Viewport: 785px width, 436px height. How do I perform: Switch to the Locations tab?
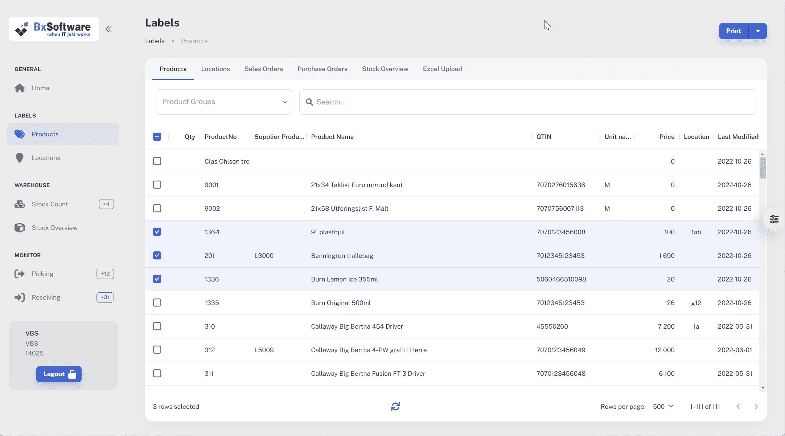[215, 69]
